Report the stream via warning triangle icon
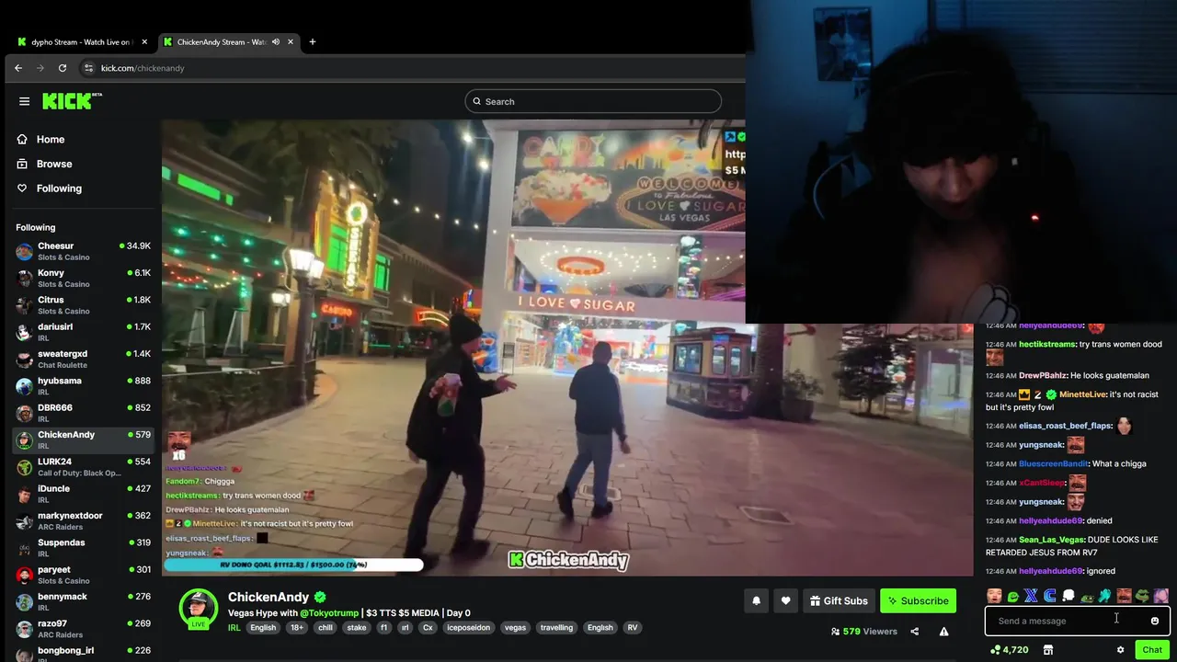The width and height of the screenshot is (1177, 662). pyautogui.click(x=943, y=632)
